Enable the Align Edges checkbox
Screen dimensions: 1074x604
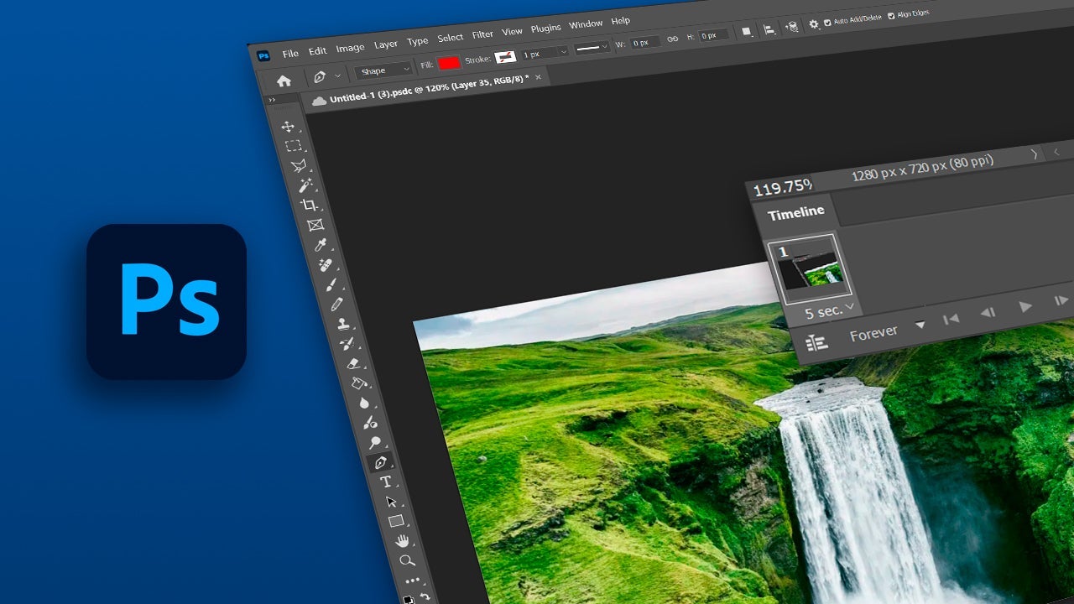[x=891, y=16]
